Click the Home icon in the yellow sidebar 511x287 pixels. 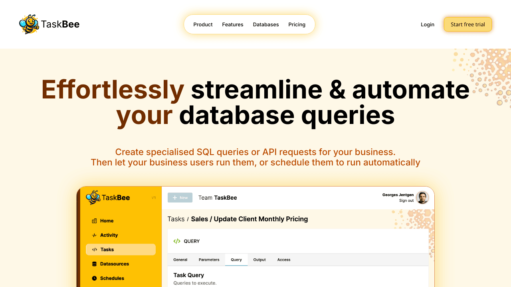94,221
